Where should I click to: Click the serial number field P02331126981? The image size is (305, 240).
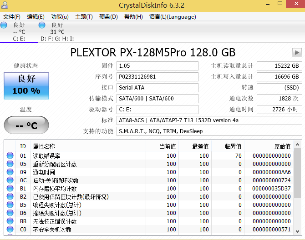(158, 77)
